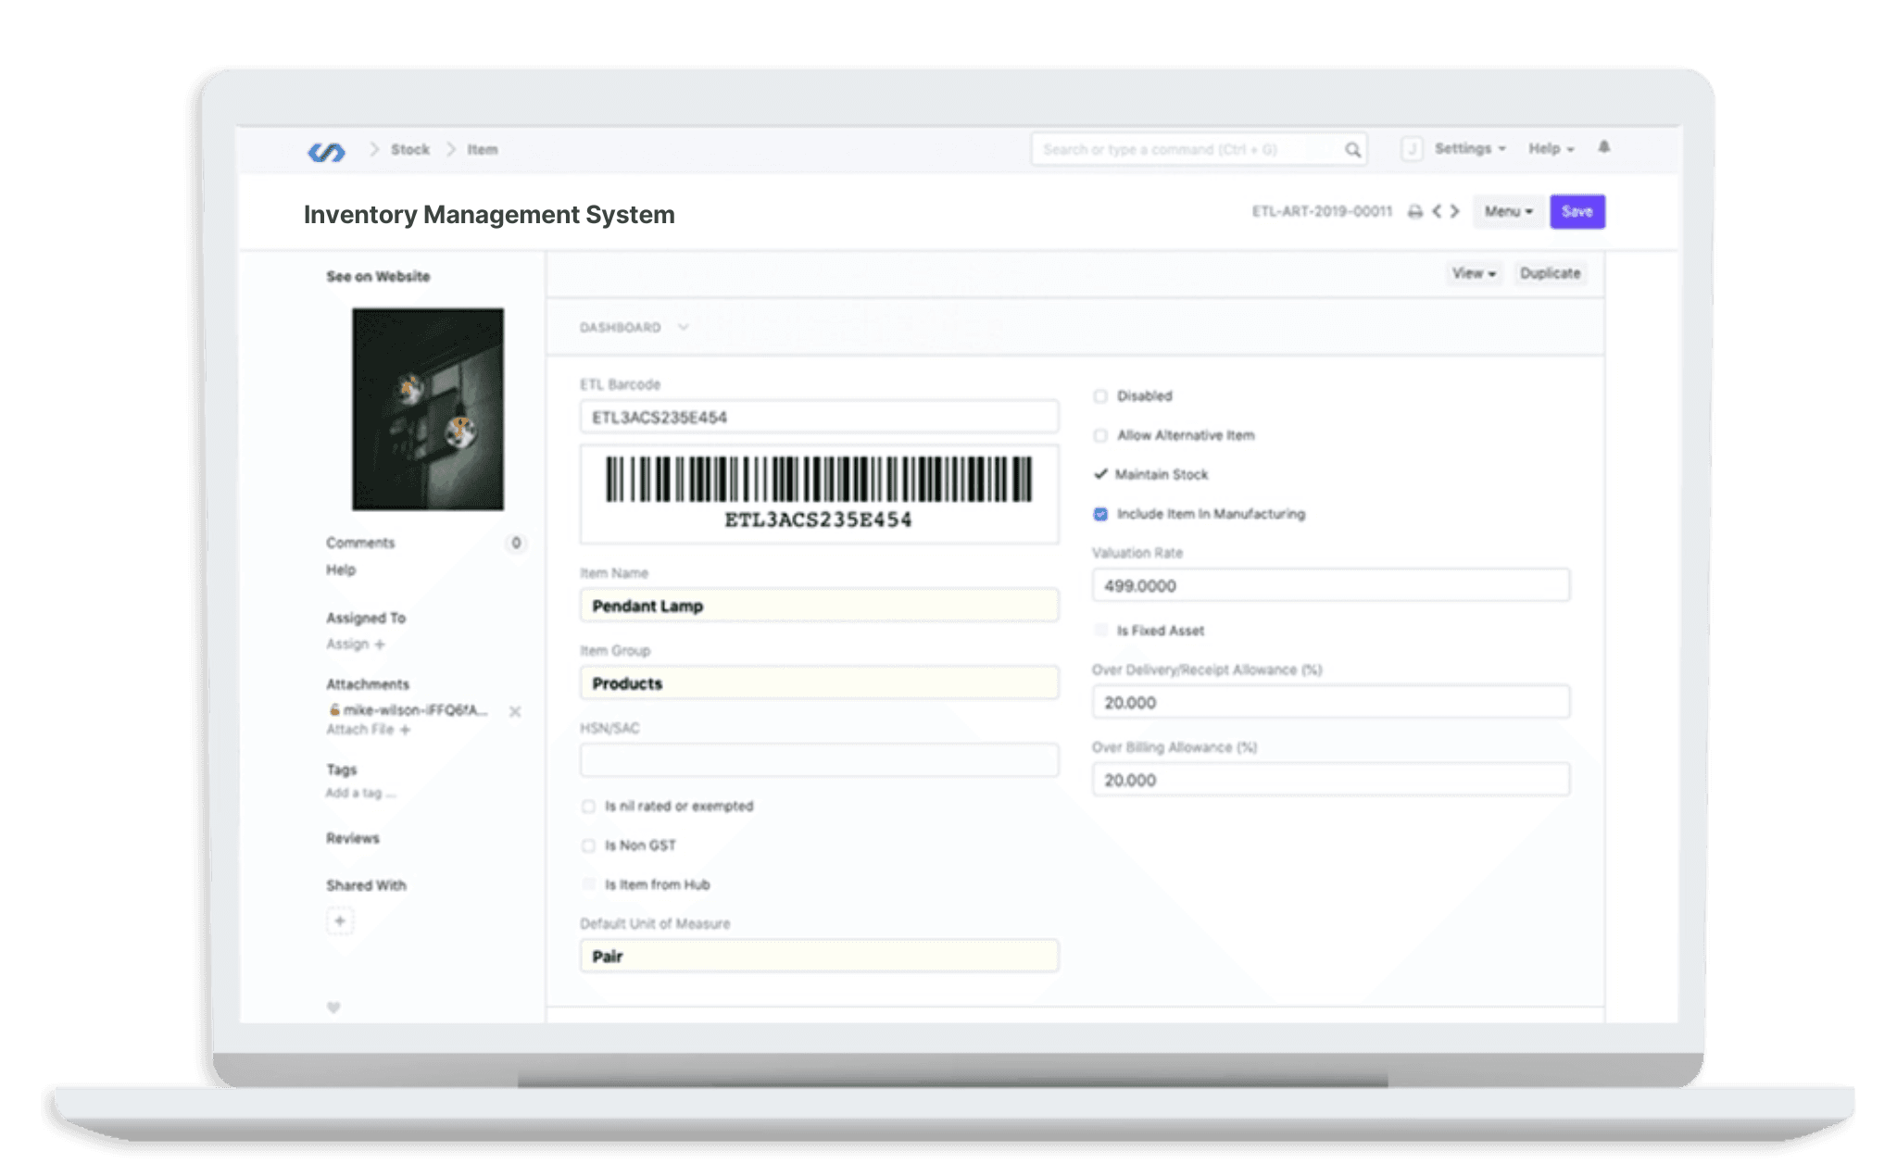Go to next record with right arrow icon
This screenshot has height=1164, width=1897.
click(x=1454, y=211)
